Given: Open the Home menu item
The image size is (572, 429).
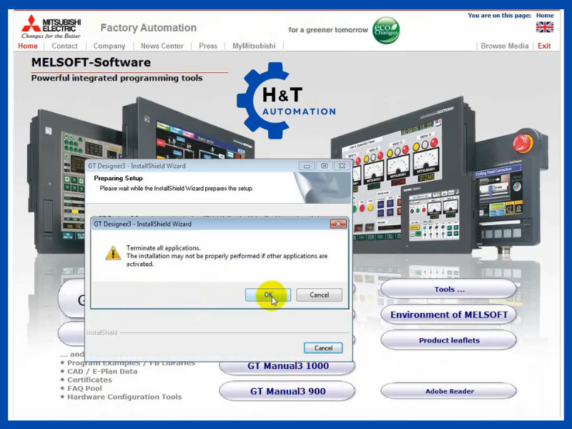Looking at the screenshot, I should 28,46.
